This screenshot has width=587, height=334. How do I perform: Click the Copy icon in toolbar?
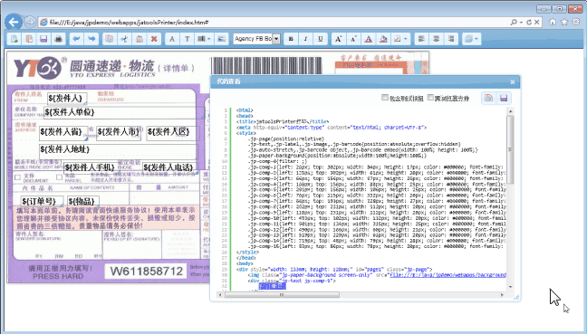pyautogui.click(x=110, y=39)
